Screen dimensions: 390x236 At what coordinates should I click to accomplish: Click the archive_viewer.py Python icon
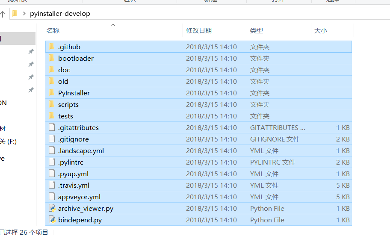click(52, 208)
